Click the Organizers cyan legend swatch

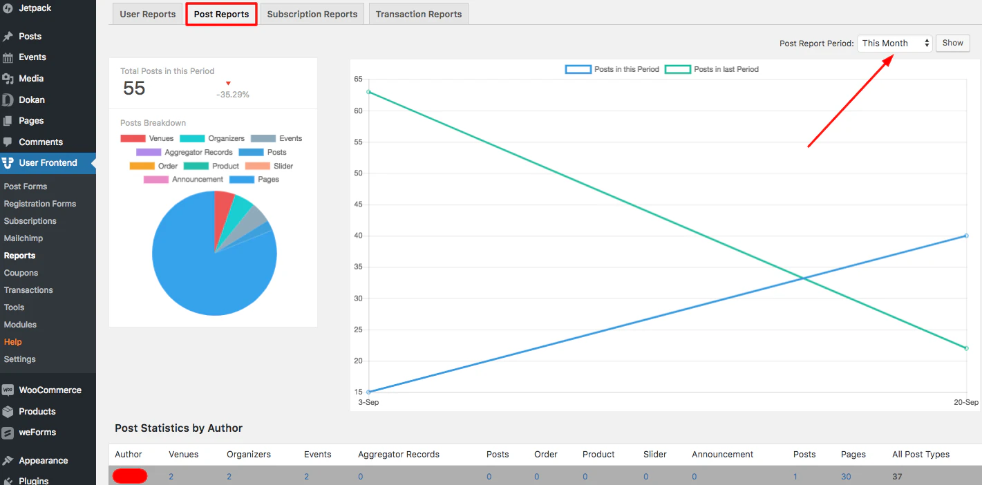(x=192, y=138)
